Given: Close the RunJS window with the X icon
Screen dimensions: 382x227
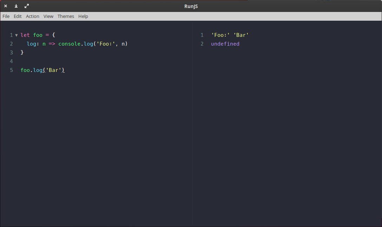Looking at the screenshot, I should coord(6,6).
